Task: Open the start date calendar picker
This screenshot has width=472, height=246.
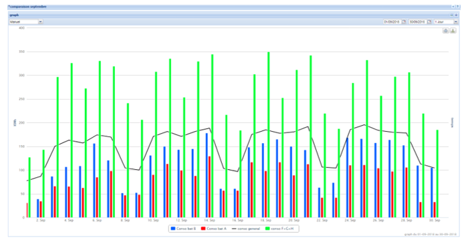Action: 404,21
